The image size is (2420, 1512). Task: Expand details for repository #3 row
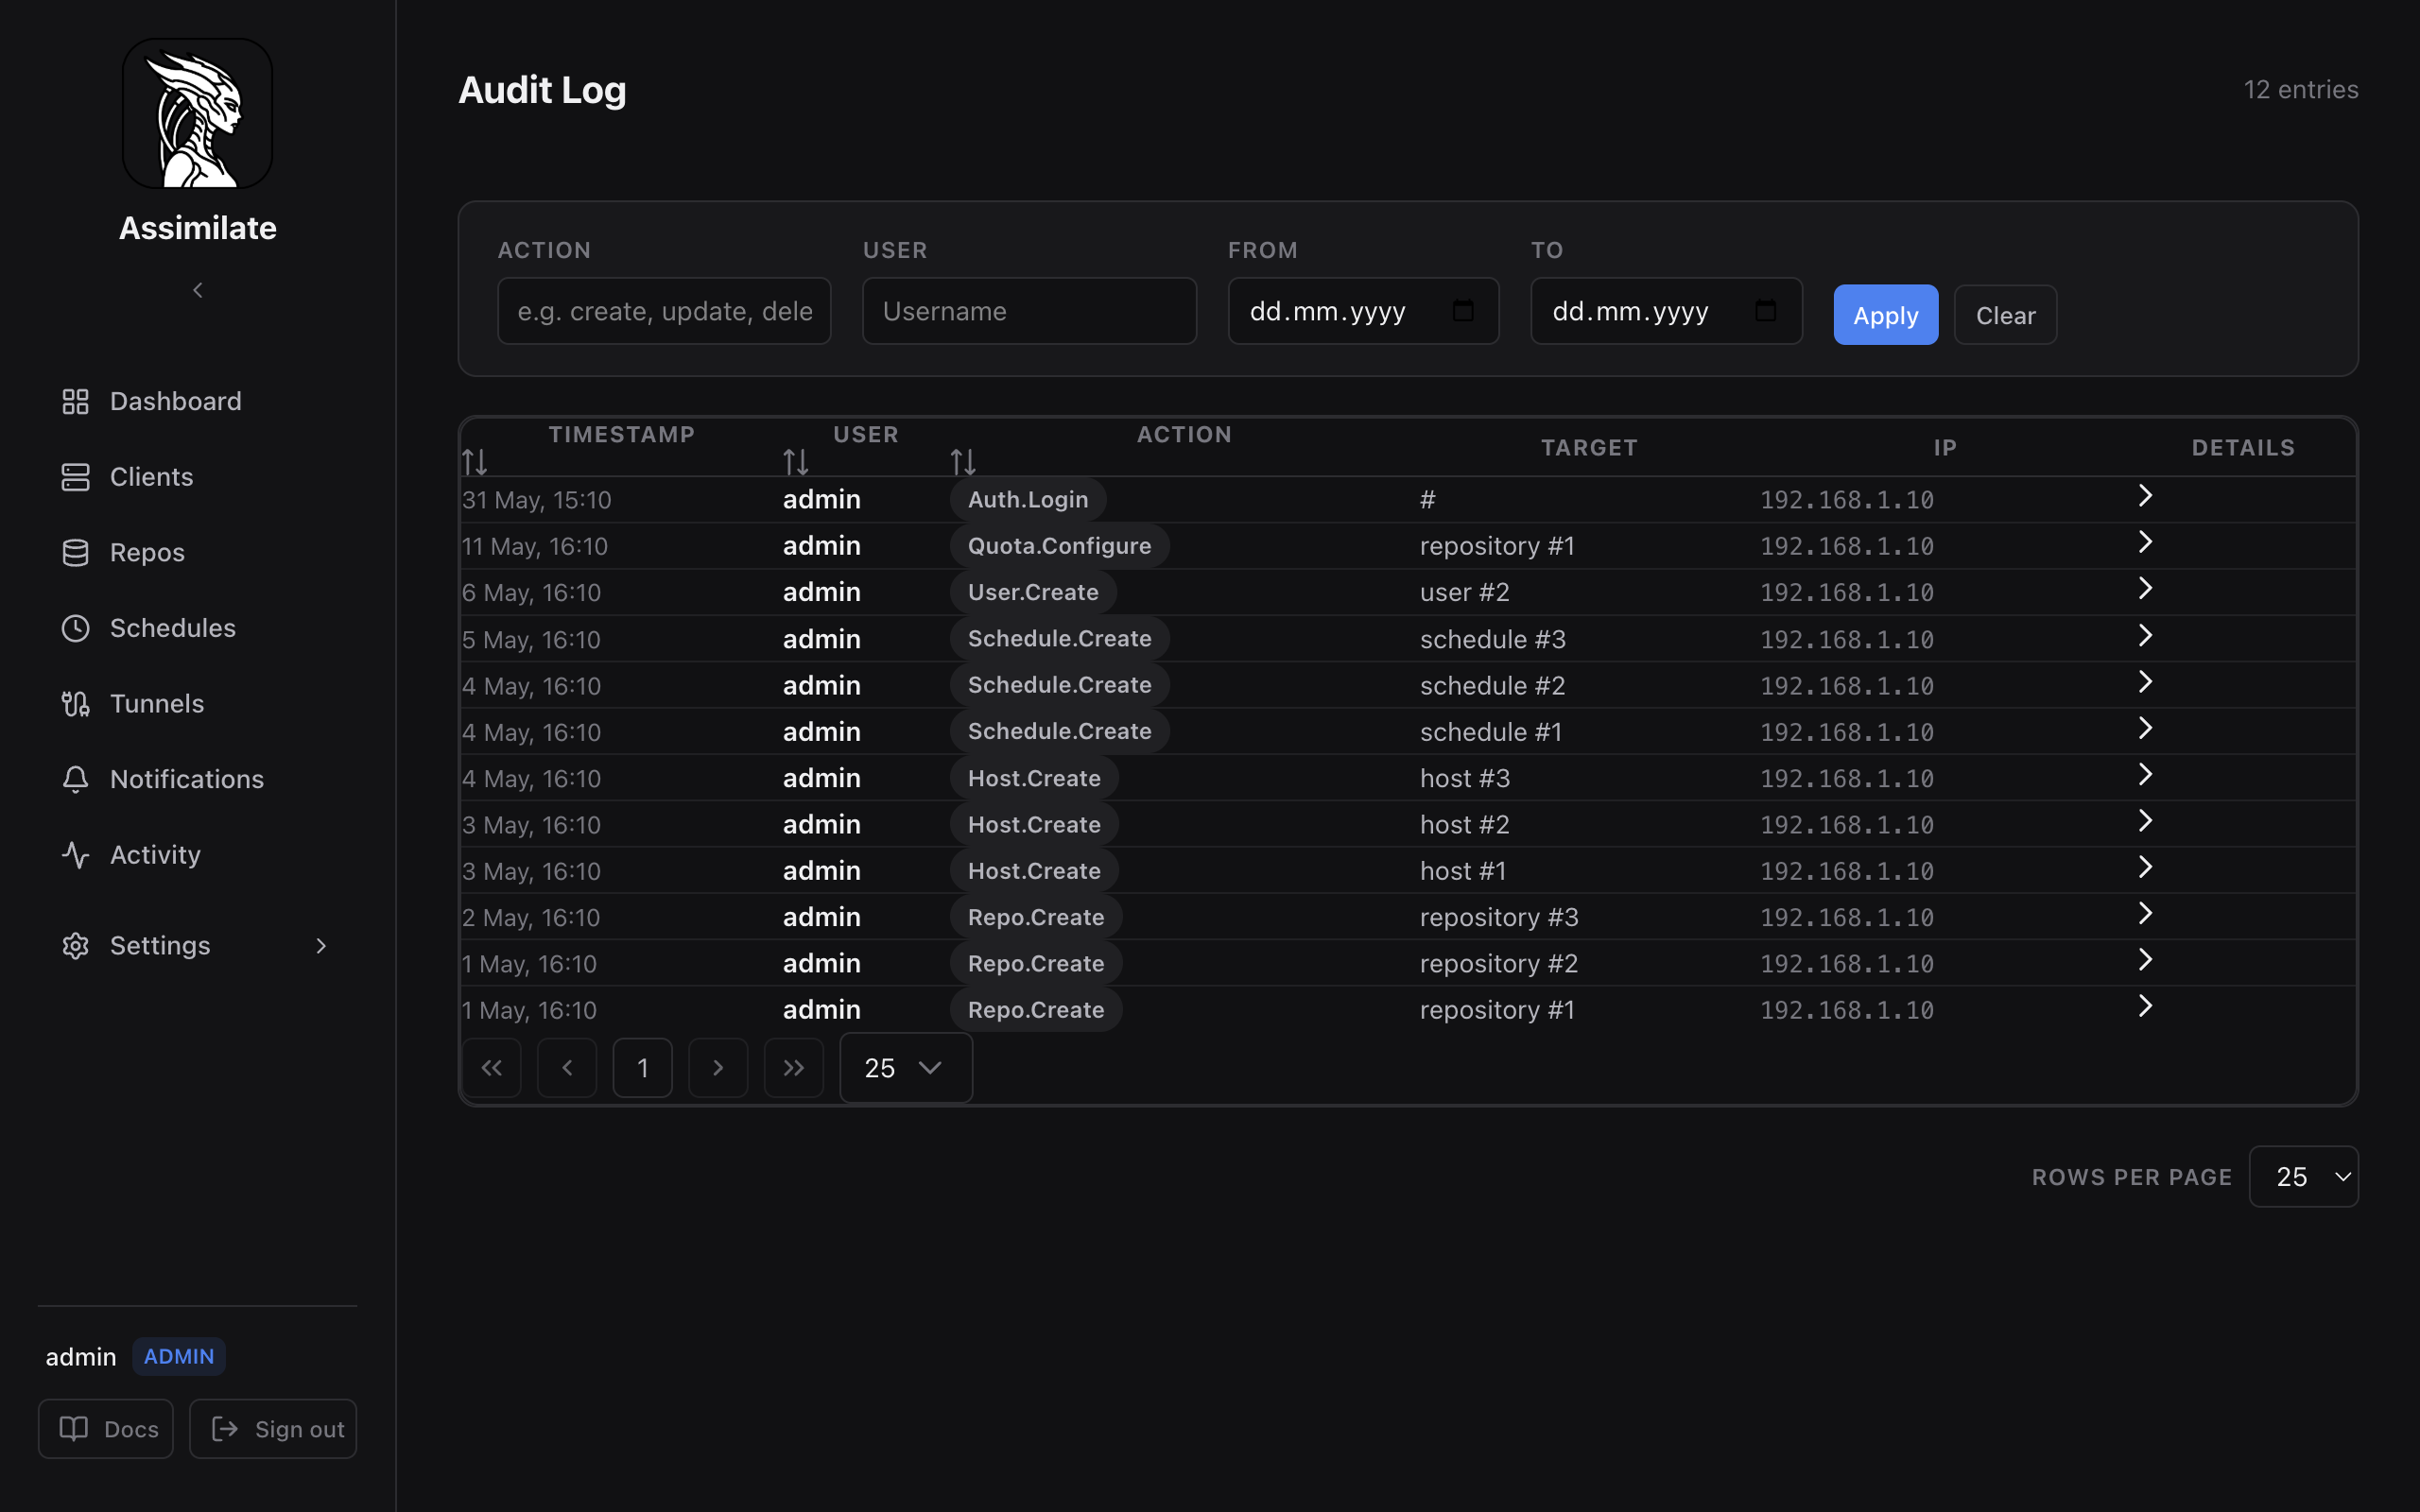(x=2145, y=913)
